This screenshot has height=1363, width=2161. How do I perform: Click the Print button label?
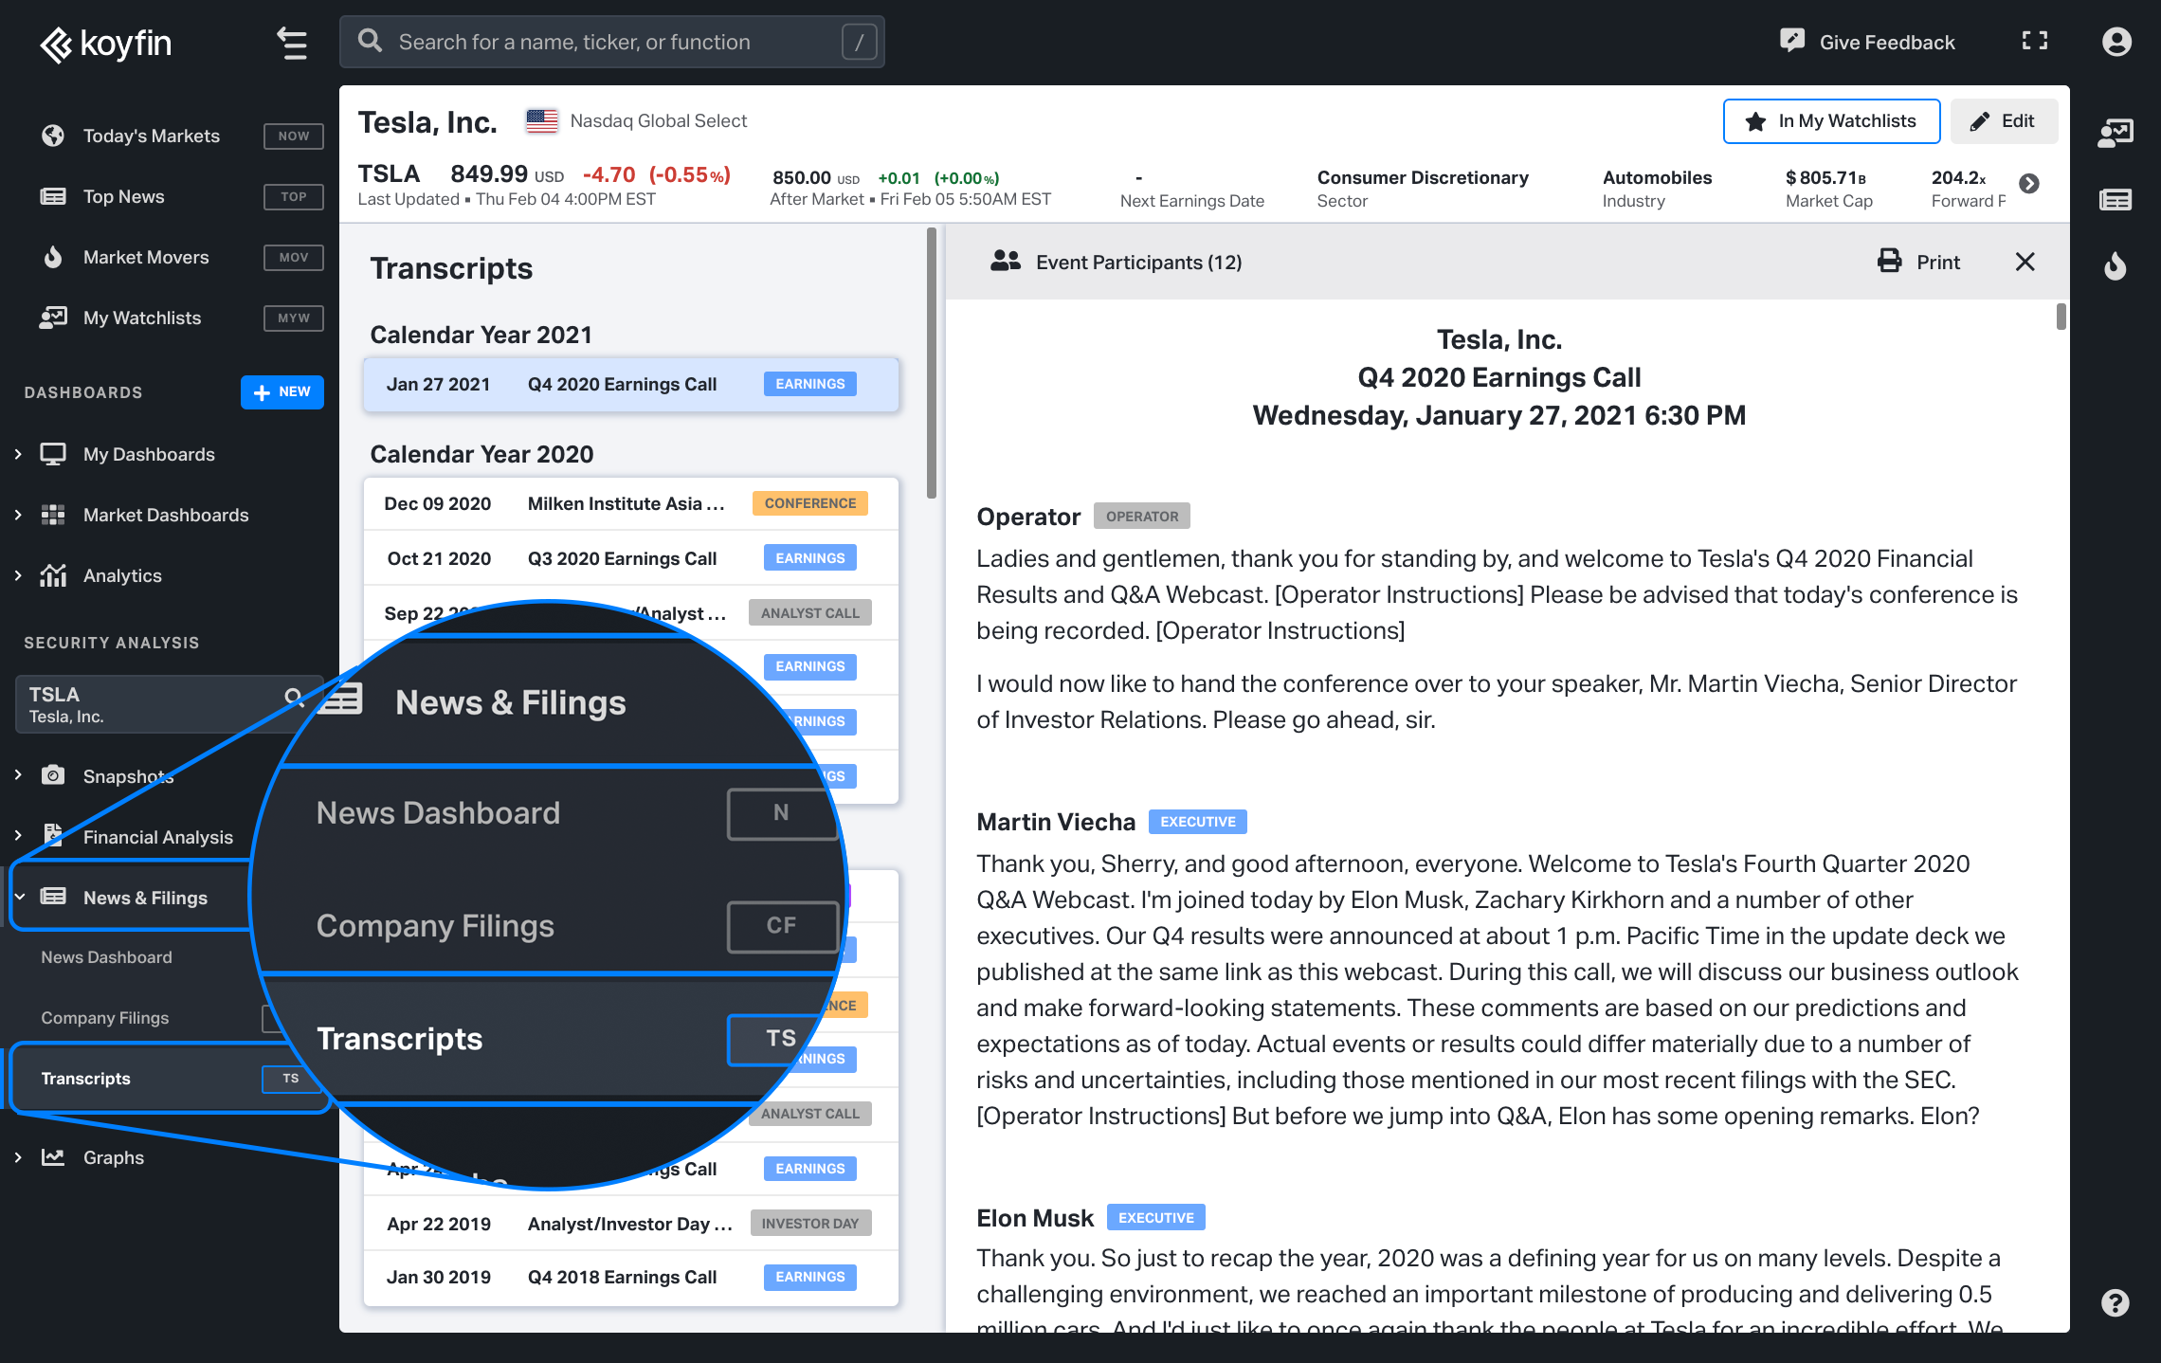(x=1937, y=262)
